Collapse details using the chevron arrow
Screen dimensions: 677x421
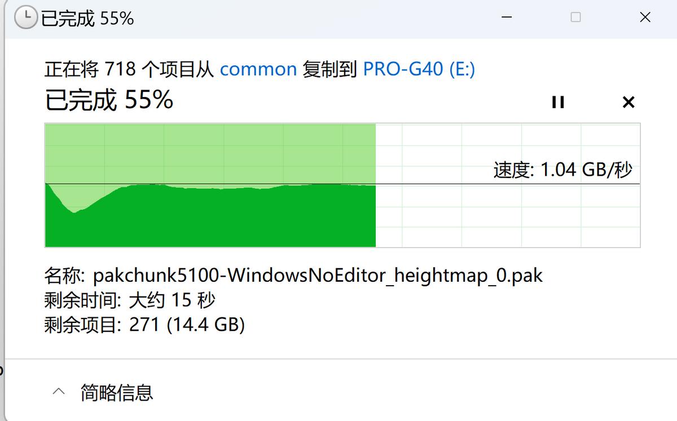tap(59, 392)
